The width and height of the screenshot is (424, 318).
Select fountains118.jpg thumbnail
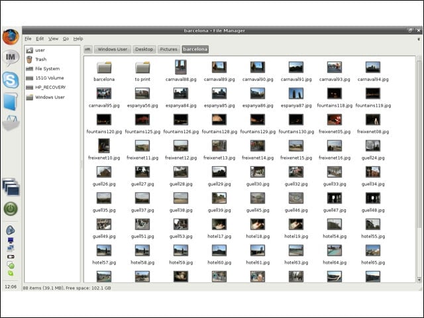click(335, 93)
